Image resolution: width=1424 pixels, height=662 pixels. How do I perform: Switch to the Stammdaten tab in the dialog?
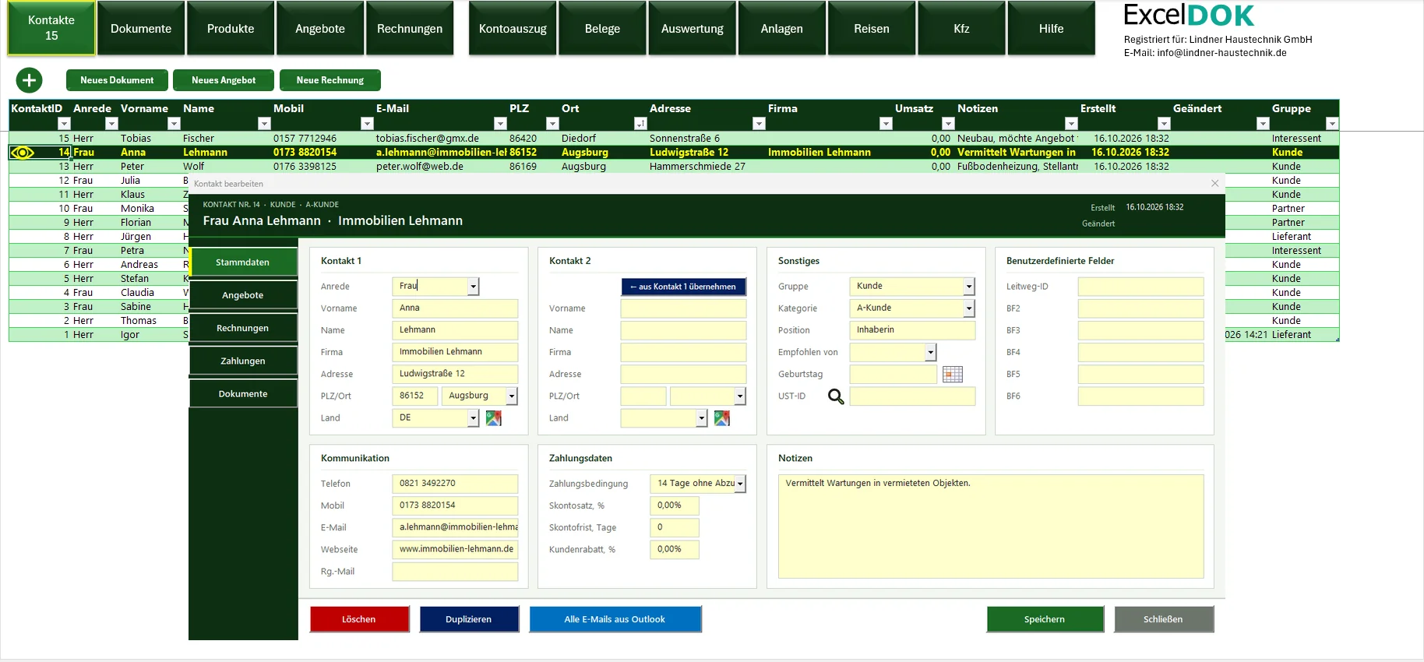point(243,262)
